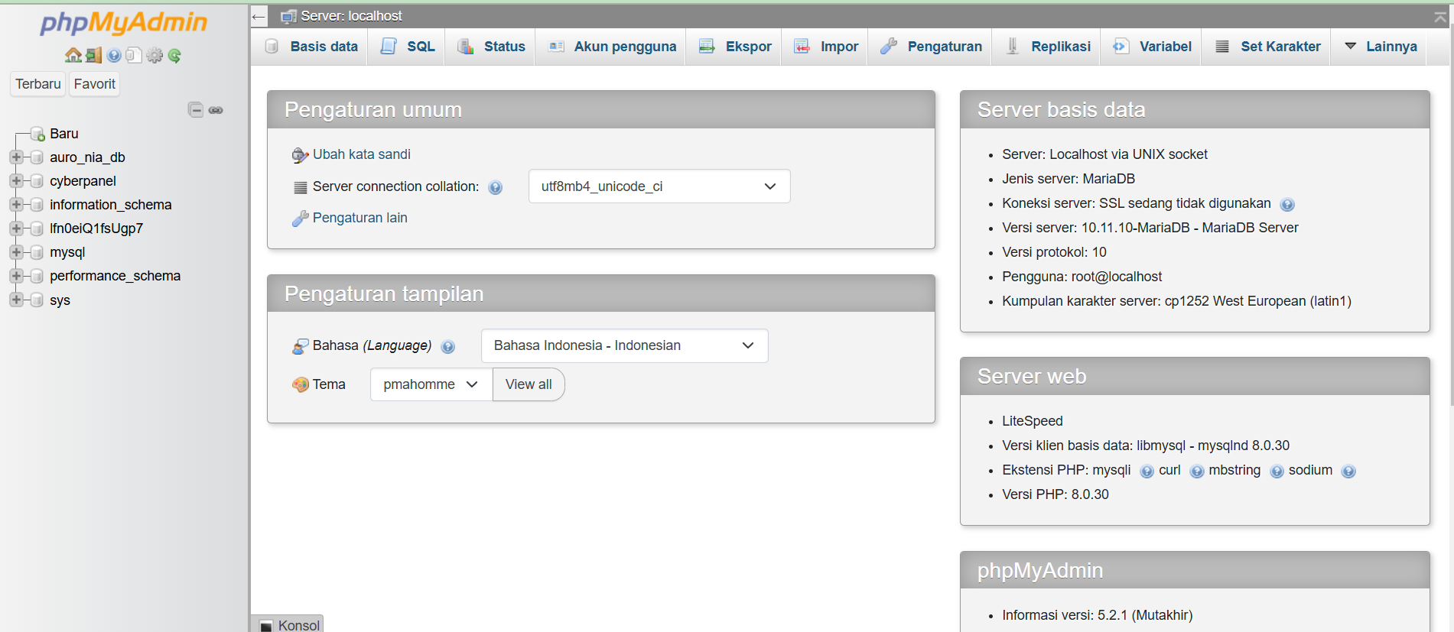
Task: Switch to the SQL tab
Action: click(x=408, y=47)
